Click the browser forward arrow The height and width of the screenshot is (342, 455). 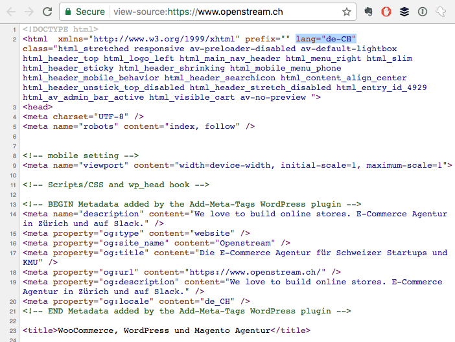[29, 12]
